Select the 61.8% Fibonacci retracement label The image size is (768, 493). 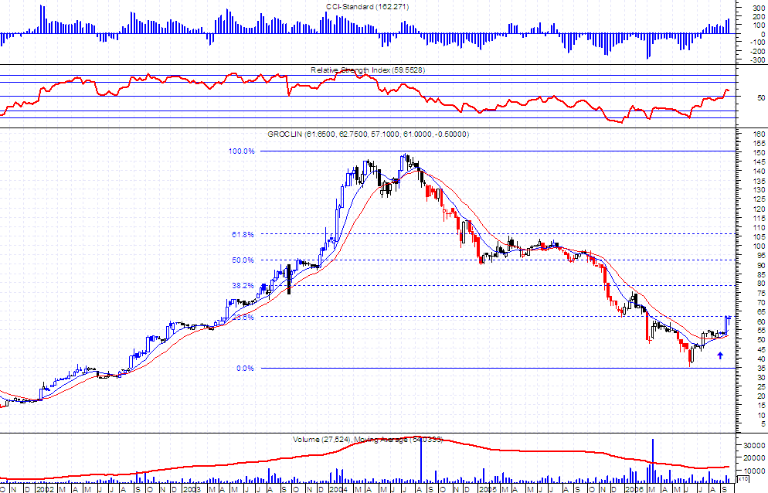point(243,235)
